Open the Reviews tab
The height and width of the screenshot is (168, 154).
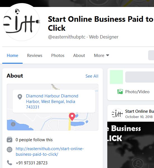click(35, 55)
